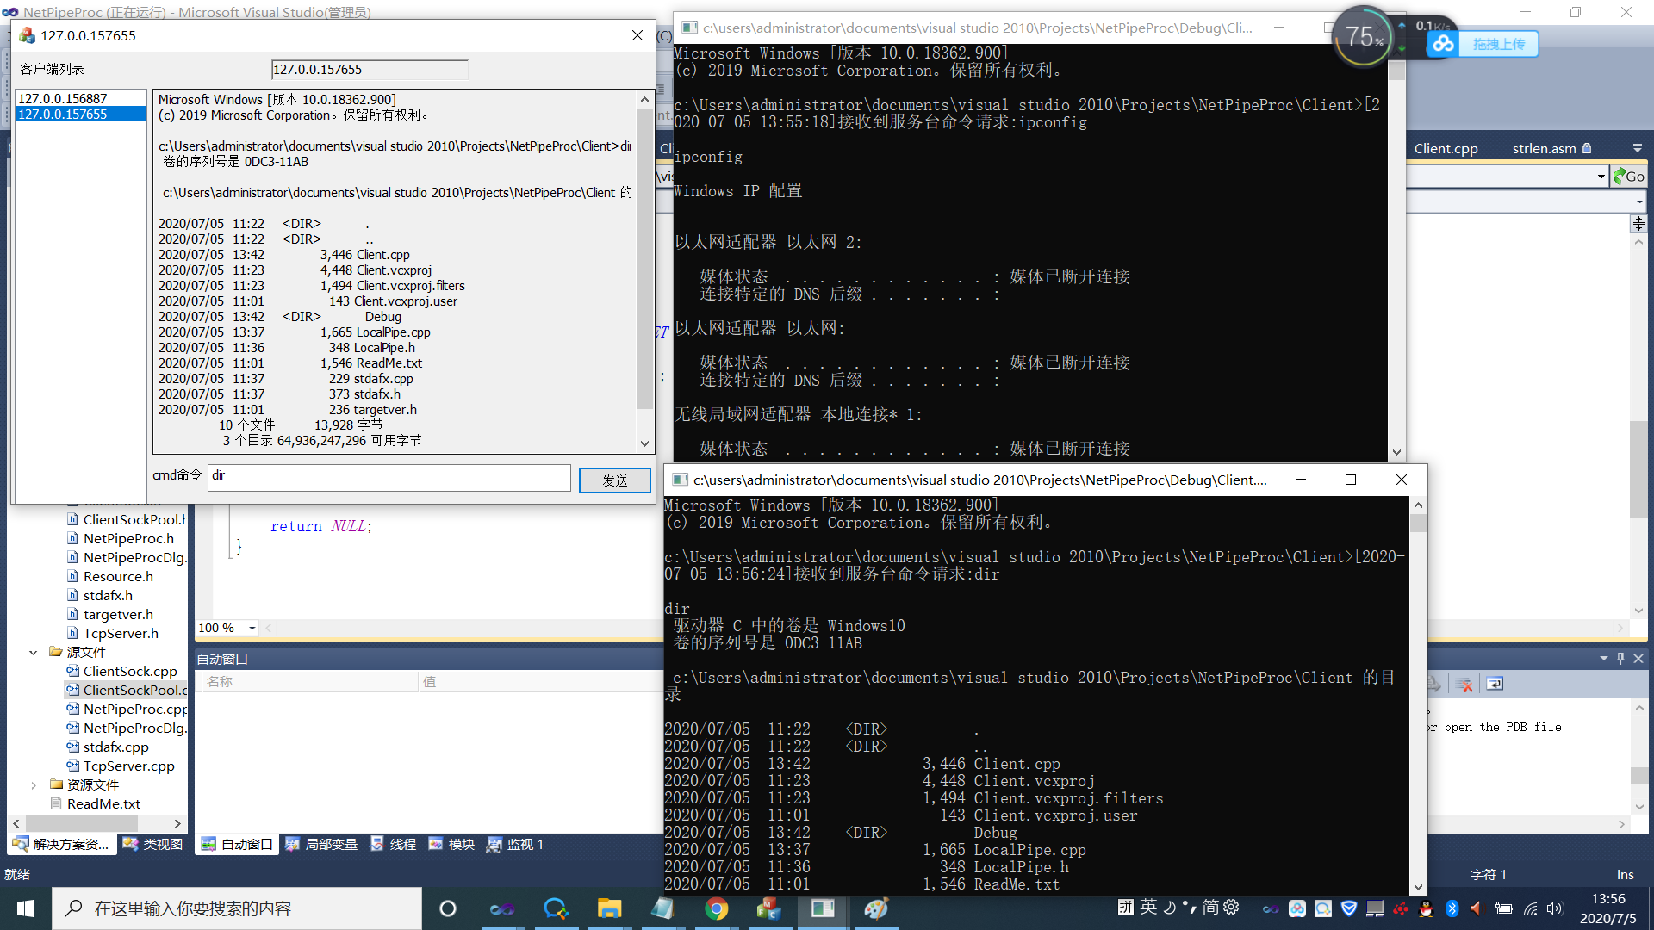Click the editor split-view handle icon
Screen dimensions: 1654x930
point(1638,223)
